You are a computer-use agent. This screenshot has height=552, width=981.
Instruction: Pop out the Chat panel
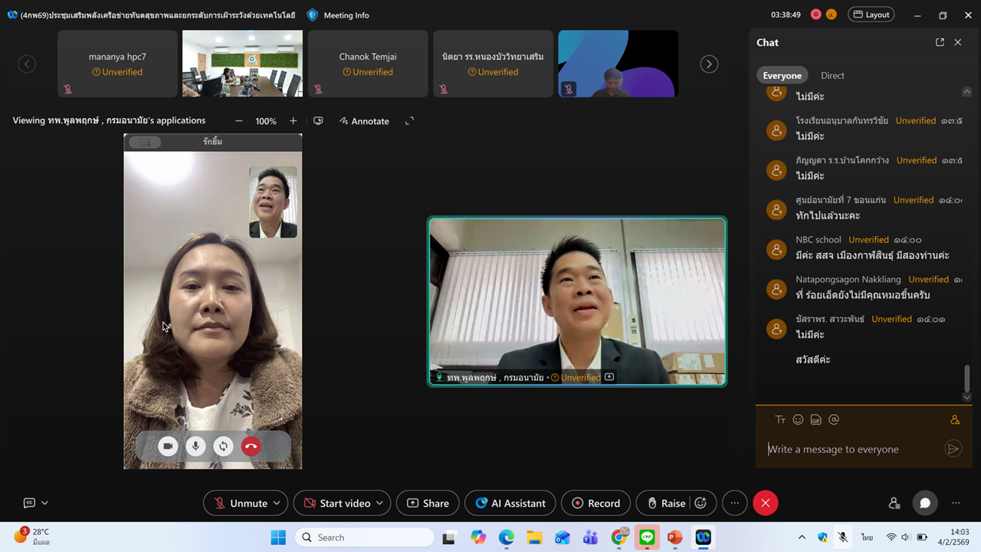point(940,43)
